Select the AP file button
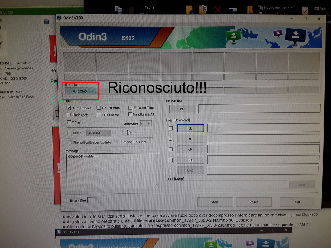The width and height of the screenshot is (331, 248). coord(190,139)
